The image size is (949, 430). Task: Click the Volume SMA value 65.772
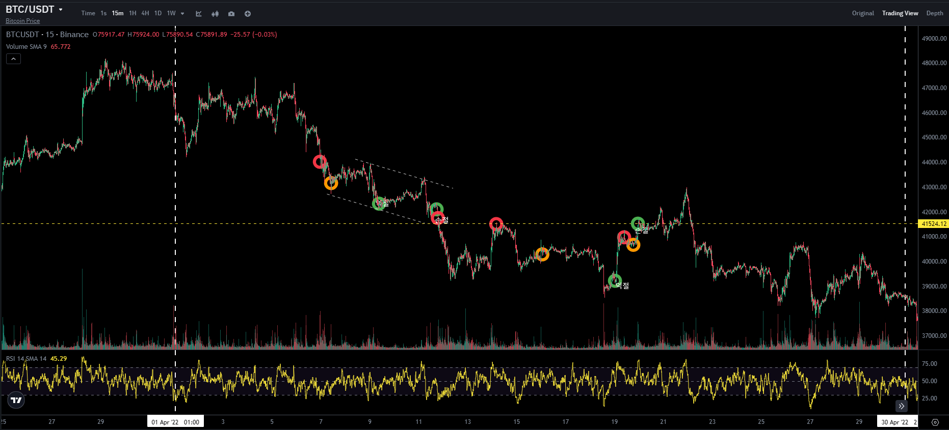click(x=61, y=47)
